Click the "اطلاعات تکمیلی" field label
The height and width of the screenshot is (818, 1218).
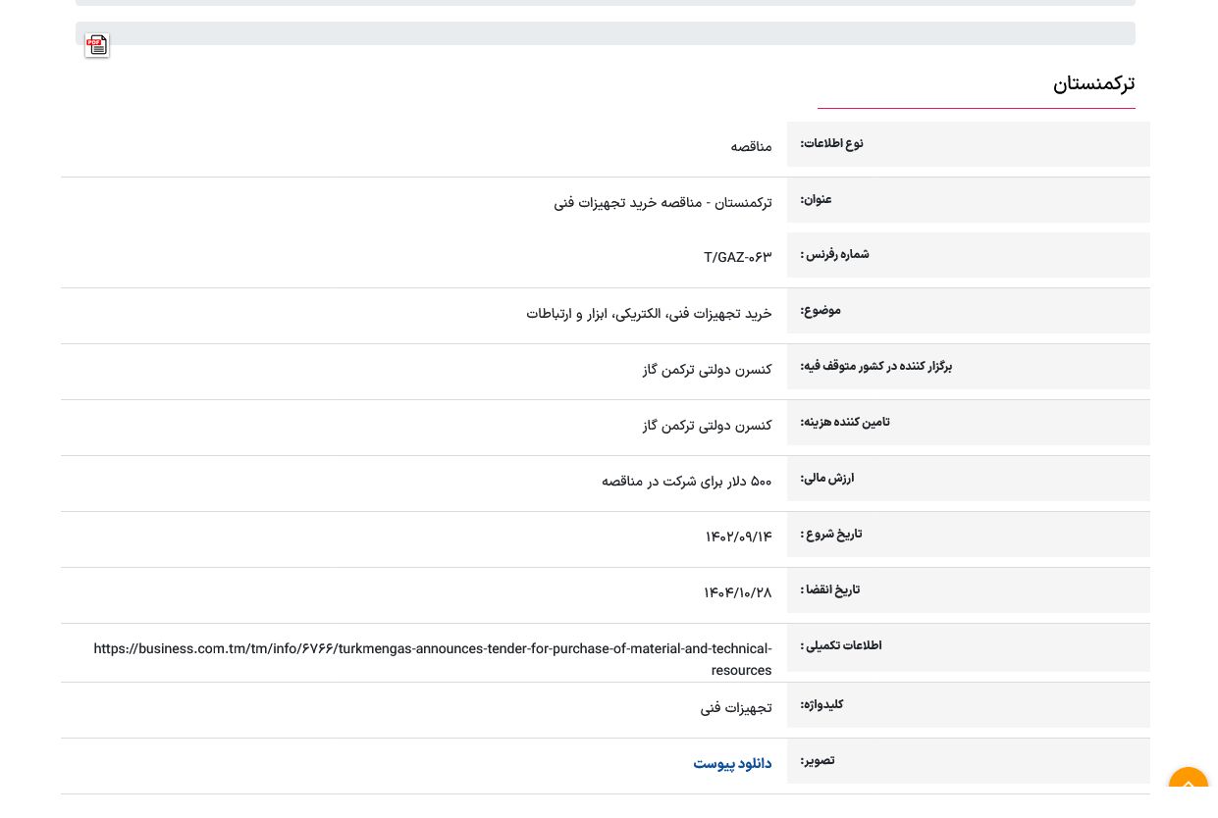[840, 646]
